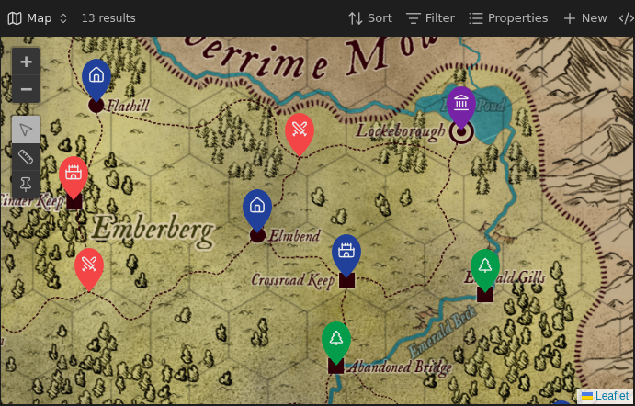Click the blue house marker at Flathill
The height and width of the screenshot is (406, 635).
[x=96, y=80]
